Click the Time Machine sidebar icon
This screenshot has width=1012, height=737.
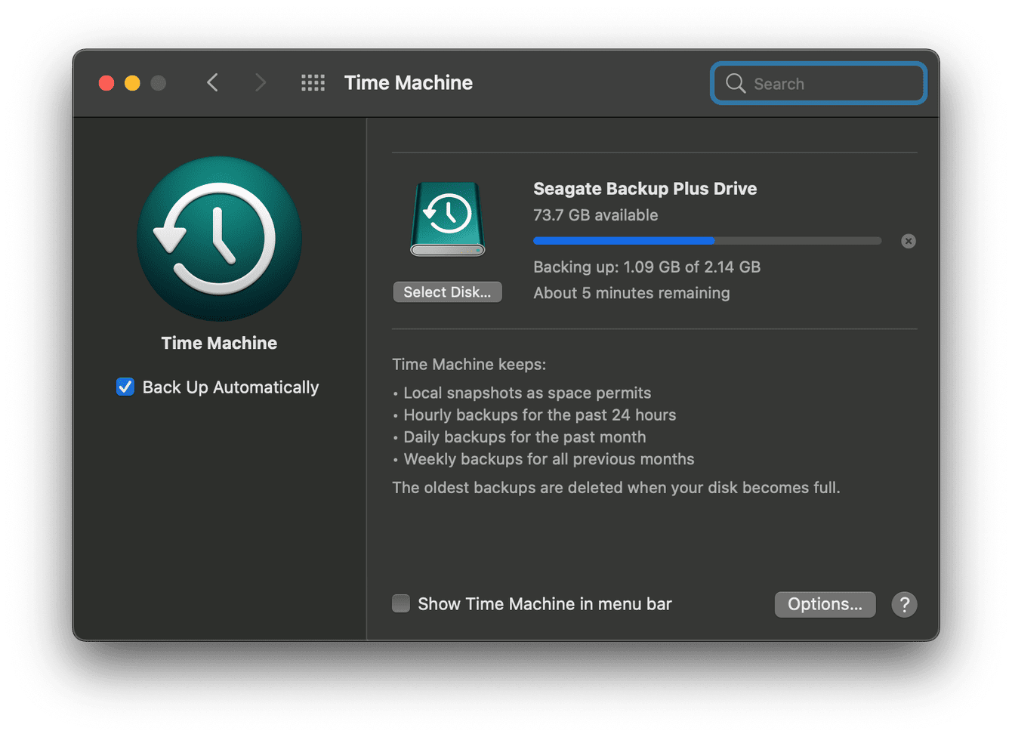click(219, 239)
